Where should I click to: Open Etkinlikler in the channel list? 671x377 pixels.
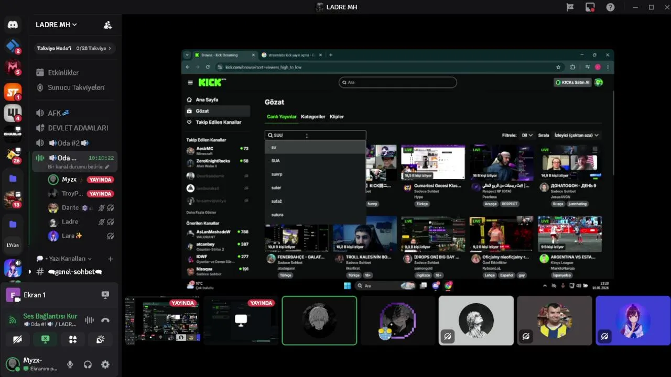[x=63, y=73]
